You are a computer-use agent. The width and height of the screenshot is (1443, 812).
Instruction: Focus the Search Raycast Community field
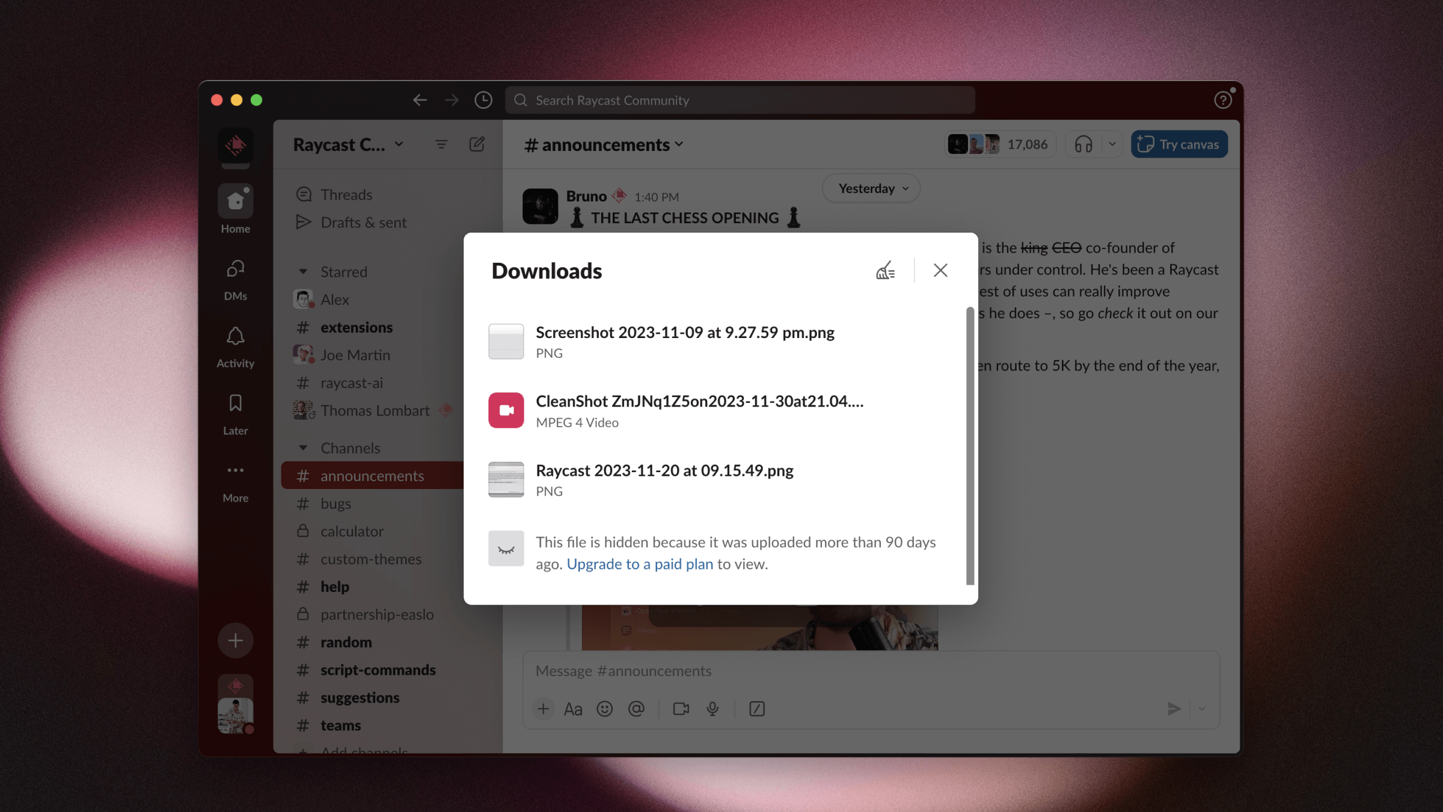tap(740, 100)
